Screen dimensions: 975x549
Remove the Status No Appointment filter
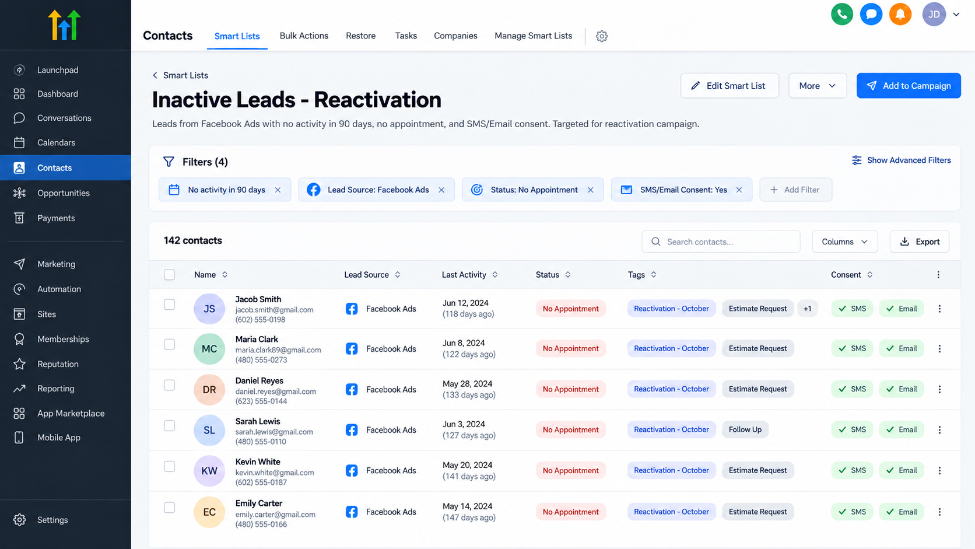[591, 190]
